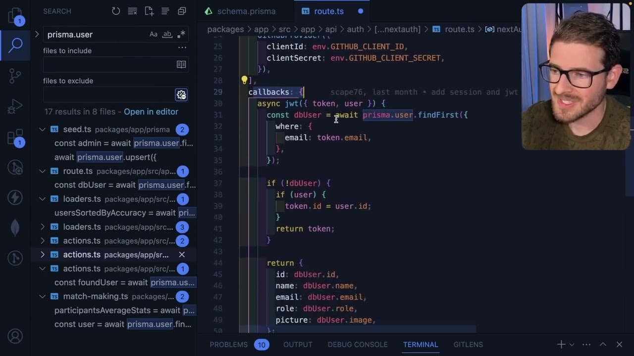
Task: Expand the replace field chevron
Action: click(37, 34)
